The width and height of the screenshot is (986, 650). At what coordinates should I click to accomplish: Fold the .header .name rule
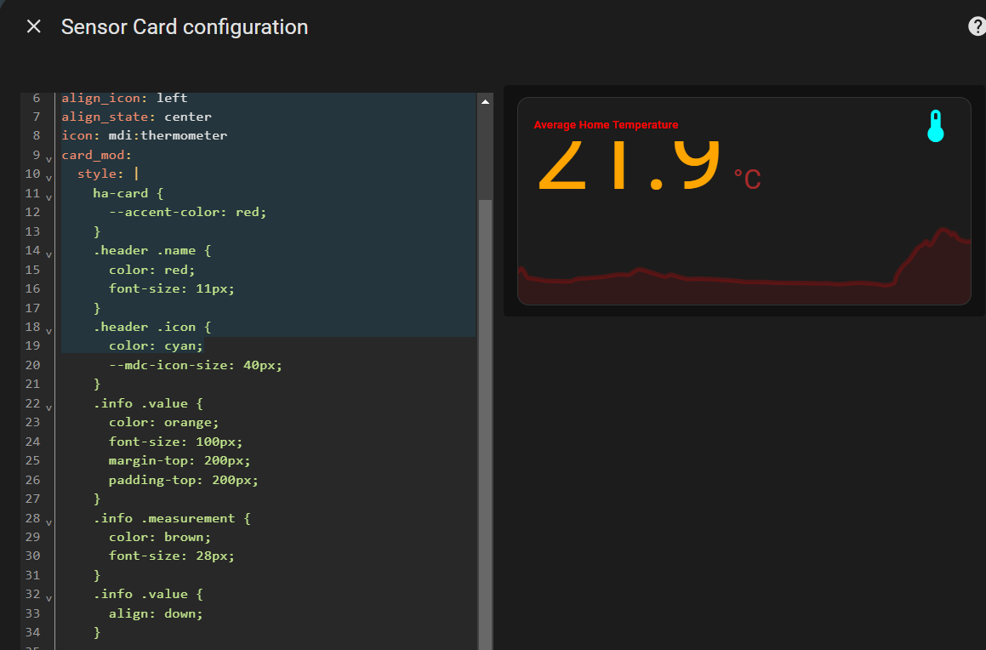(48, 253)
